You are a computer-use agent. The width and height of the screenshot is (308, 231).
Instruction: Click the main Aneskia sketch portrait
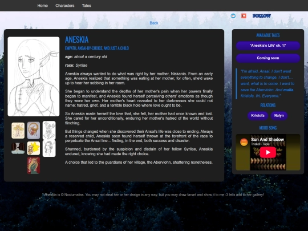click(34, 76)
